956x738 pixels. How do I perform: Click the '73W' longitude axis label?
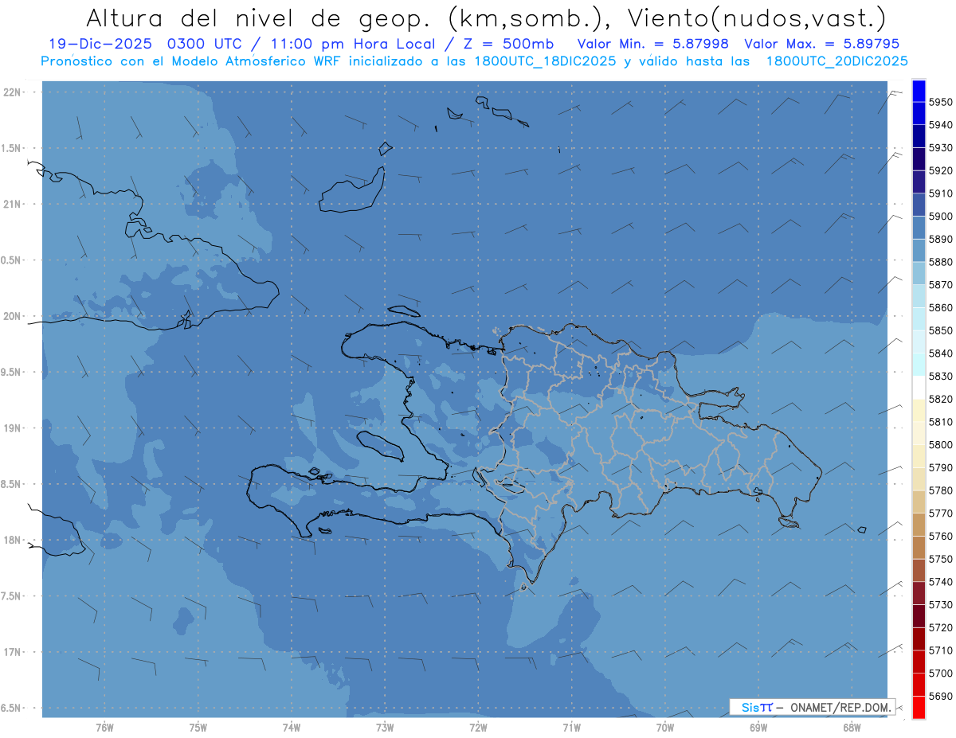tap(385, 727)
